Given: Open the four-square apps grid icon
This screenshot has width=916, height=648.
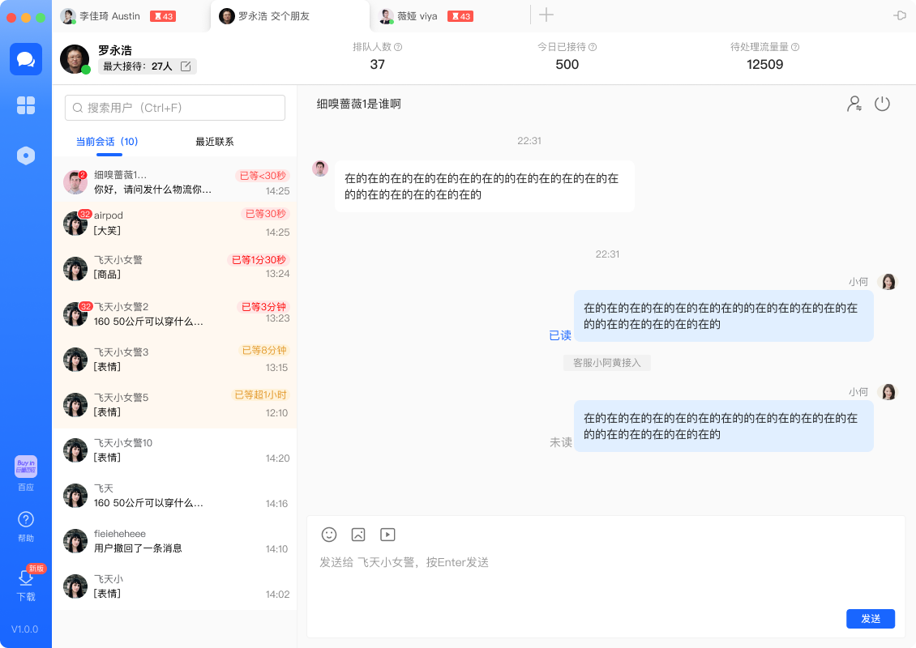Looking at the screenshot, I should coord(26,105).
